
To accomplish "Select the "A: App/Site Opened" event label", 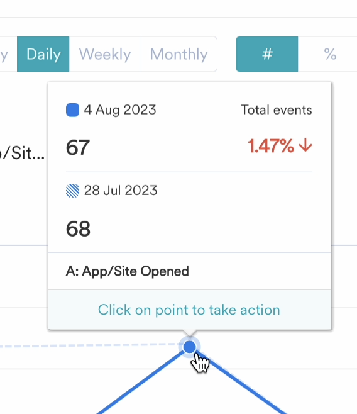I will pos(128,271).
